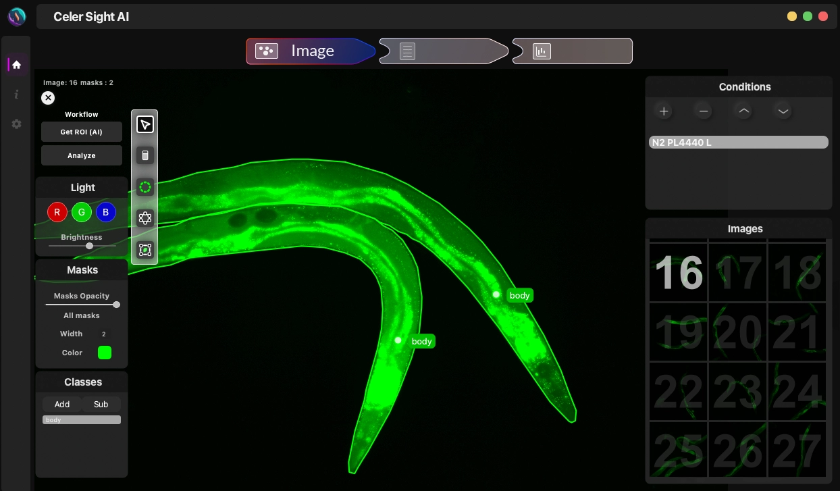This screenshot has width=840, height=491.
Task: Move condition up with chevron arrow
Action: click(x=743, y=111)
